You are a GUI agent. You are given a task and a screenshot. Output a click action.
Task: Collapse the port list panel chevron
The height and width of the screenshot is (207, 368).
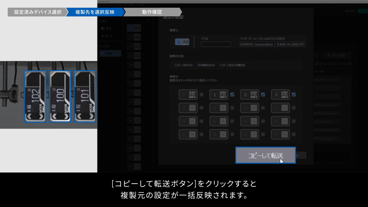click(x=149, y=20)
